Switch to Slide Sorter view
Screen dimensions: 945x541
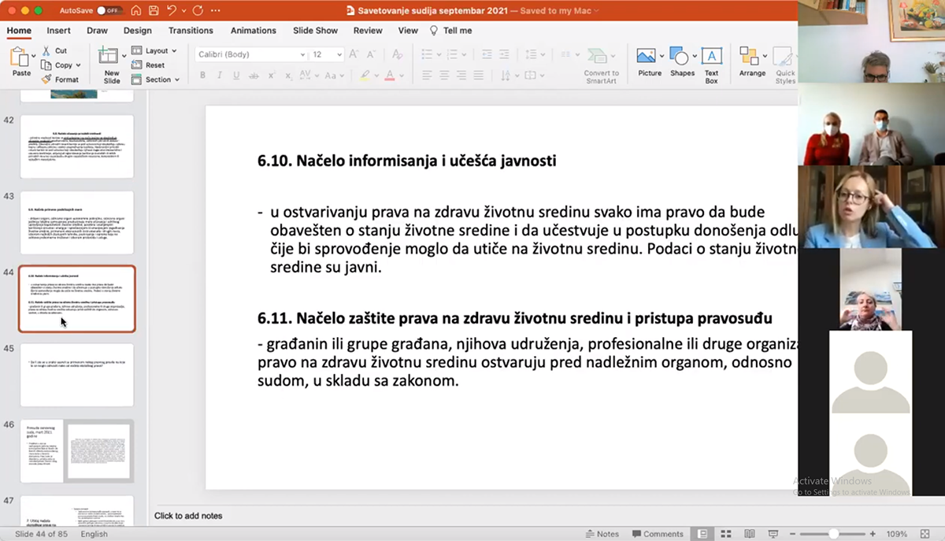click(x=726, y=534)
